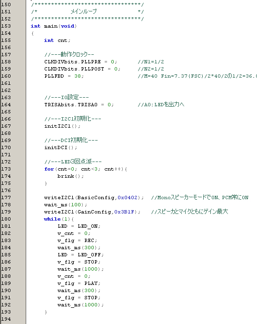Image resolution: width=257 pixels, height=324 pixels.
Task: Click line number 164 in the gutter
Action: coord(6,105)
